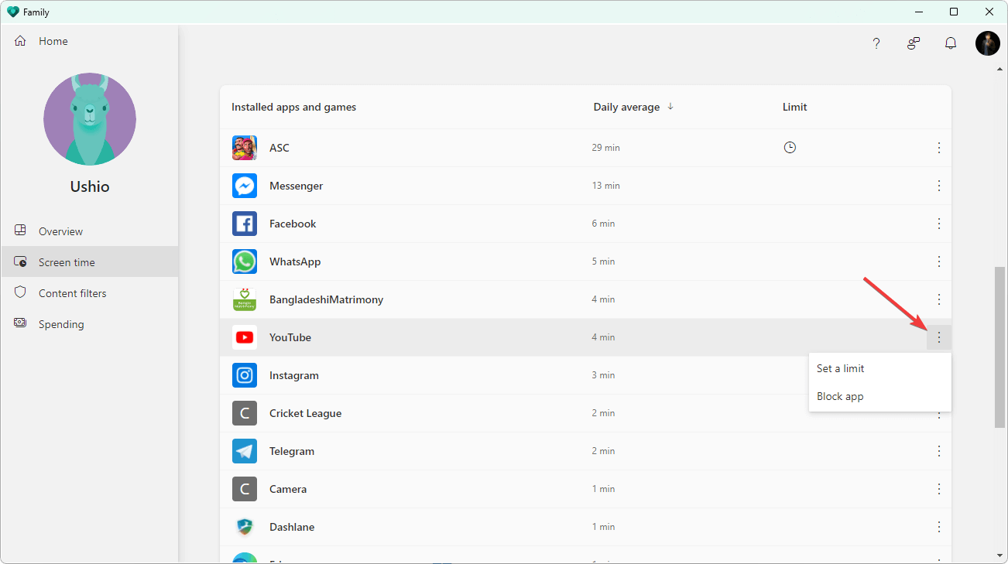The width and height of the screenshot is (1008, 564).
Task: Open more options for Messenger
Action: tap(939, 186)
